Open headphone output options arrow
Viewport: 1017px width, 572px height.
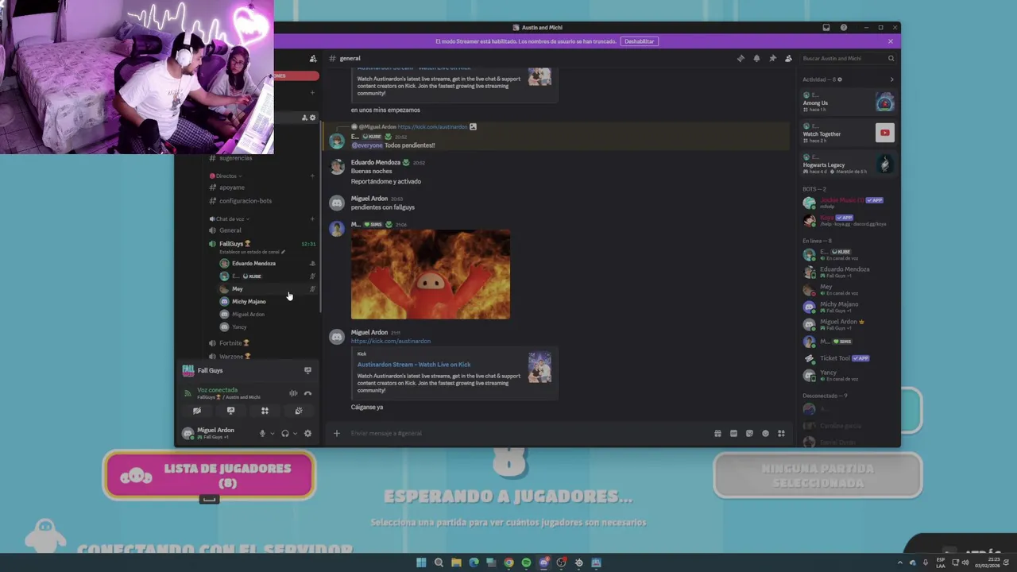tap(295, 433)
